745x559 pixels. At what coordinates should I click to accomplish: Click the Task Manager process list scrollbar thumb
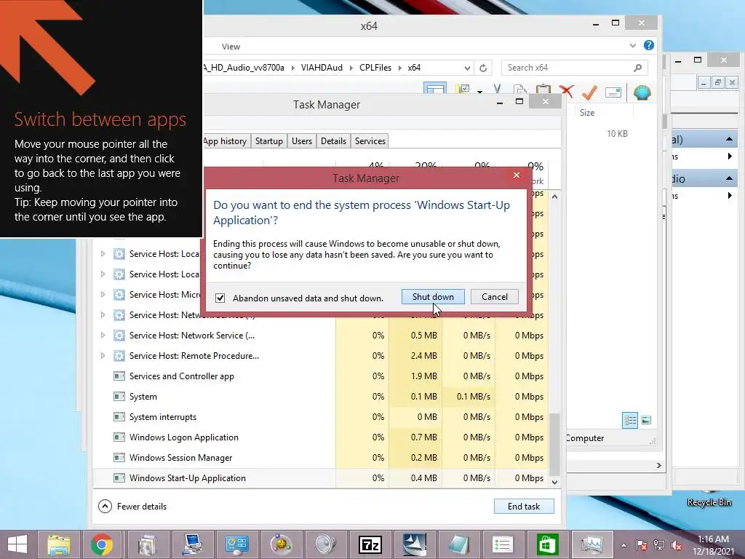point(554,444)
